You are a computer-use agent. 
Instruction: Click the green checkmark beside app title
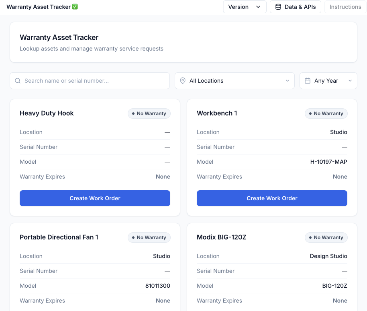click(x=75, y=7)
